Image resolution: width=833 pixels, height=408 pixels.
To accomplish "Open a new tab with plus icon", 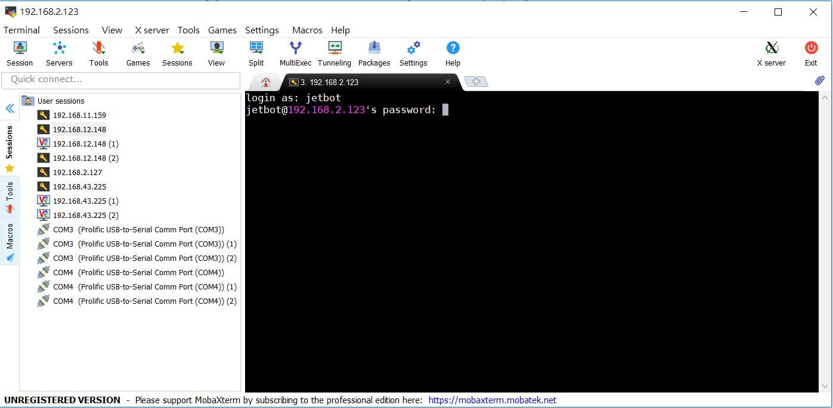I will click(x=476, y=82).
